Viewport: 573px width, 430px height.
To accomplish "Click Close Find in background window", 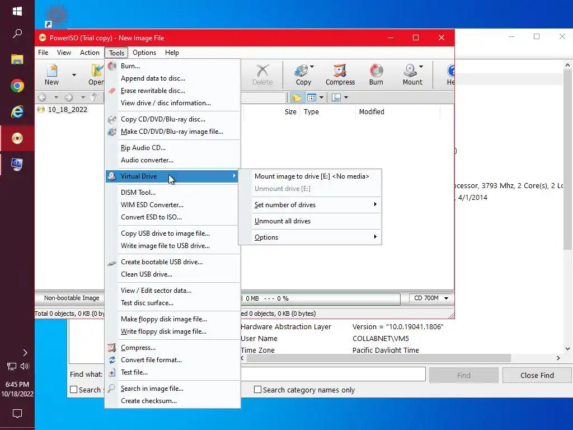I will pyautogui.click(x=537, y=376).
